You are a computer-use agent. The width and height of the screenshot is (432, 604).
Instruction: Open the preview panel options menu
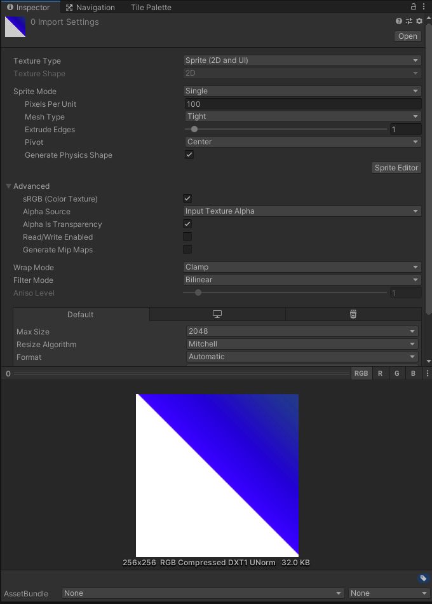[427, 373]
